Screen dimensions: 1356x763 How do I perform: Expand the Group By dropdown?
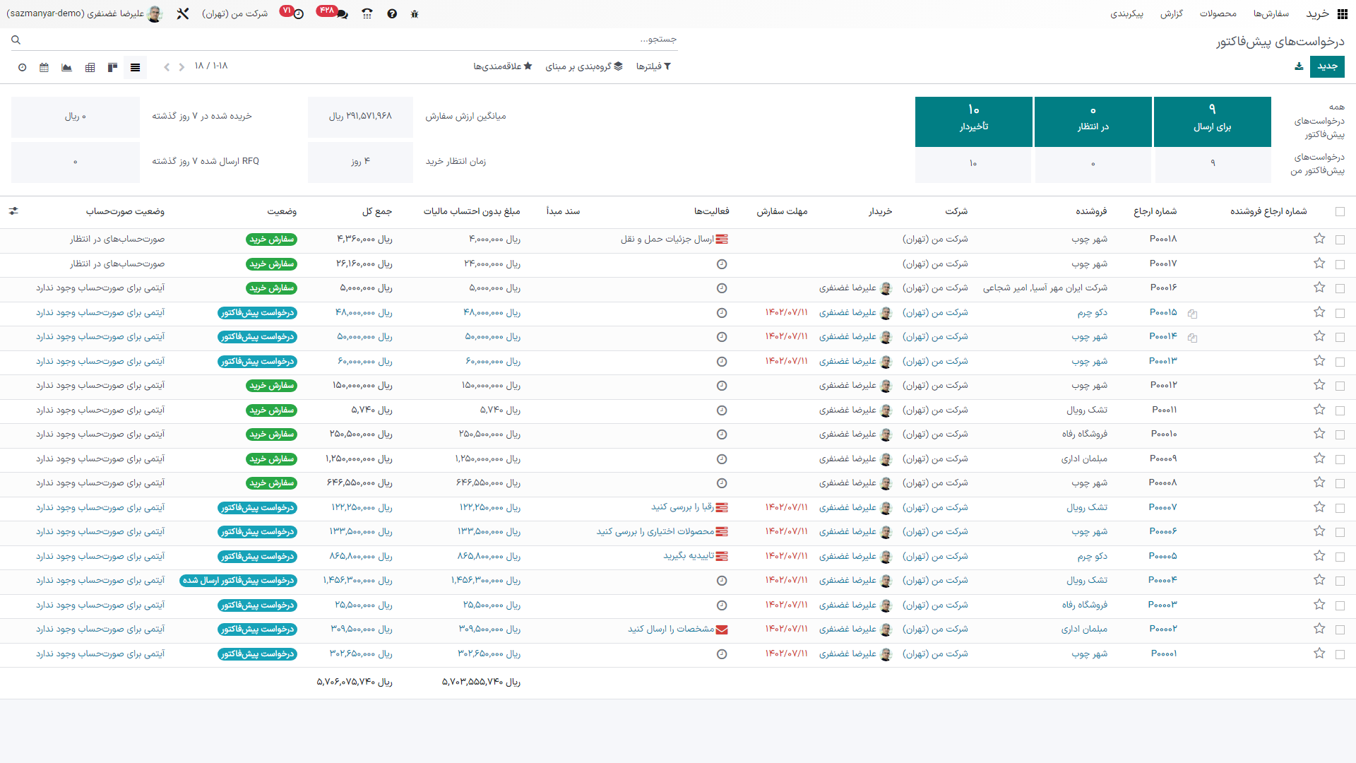tap(584, 66)
